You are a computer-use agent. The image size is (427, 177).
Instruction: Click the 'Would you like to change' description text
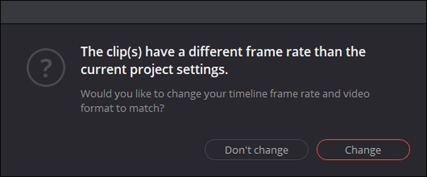tap(225, 101)
